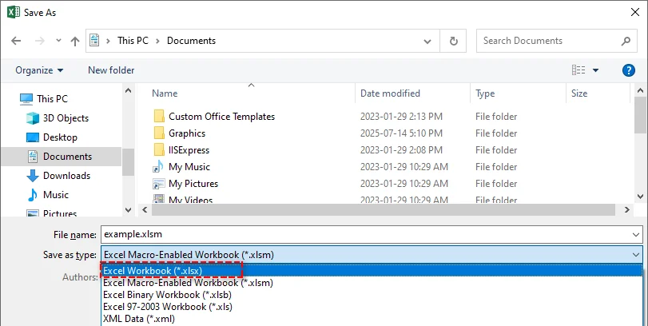Go up one folder level
Viewport: 648px width, 326px height.
(x=75, y=41)
